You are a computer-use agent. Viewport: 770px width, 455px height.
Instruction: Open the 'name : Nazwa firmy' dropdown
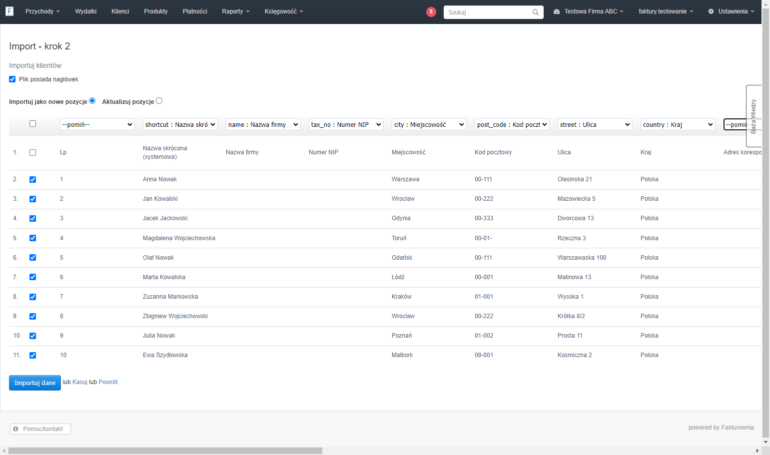[263, 124]
